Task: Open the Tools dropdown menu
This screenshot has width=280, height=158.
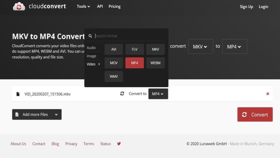Action: (83, 7)
